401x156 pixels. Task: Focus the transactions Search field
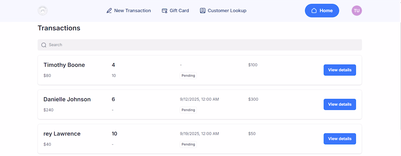200,45
